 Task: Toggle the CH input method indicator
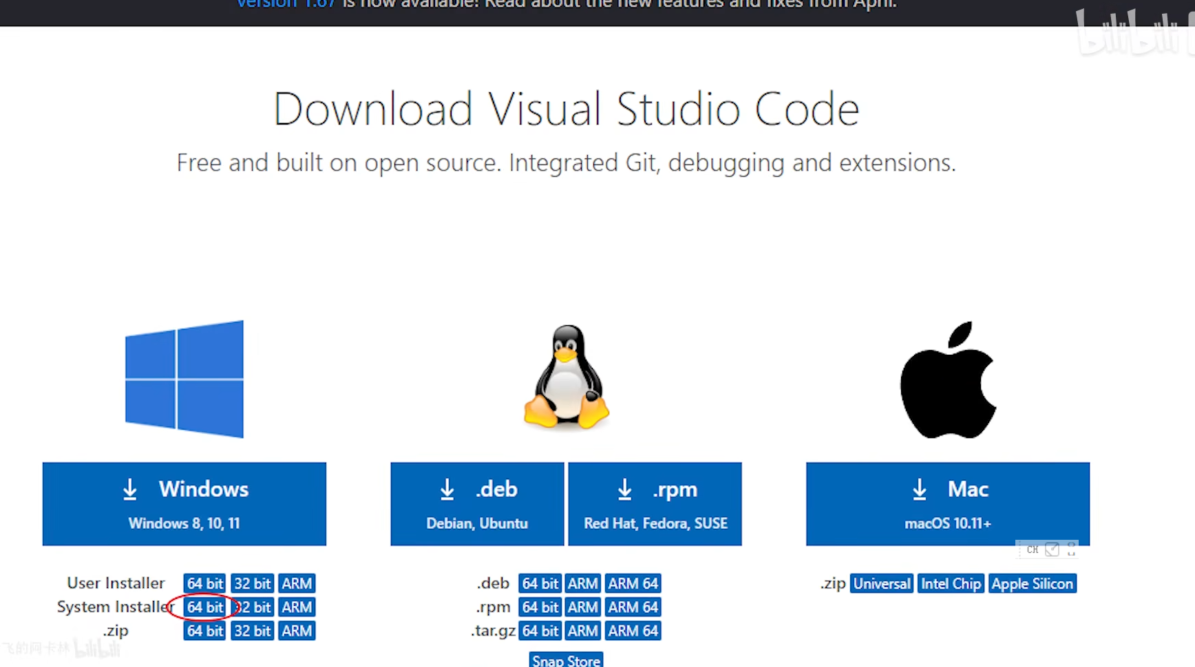[x=1032, y=549]
